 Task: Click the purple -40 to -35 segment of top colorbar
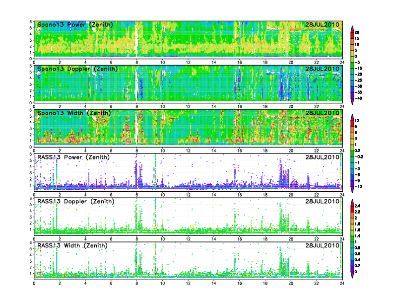[352, 95]
